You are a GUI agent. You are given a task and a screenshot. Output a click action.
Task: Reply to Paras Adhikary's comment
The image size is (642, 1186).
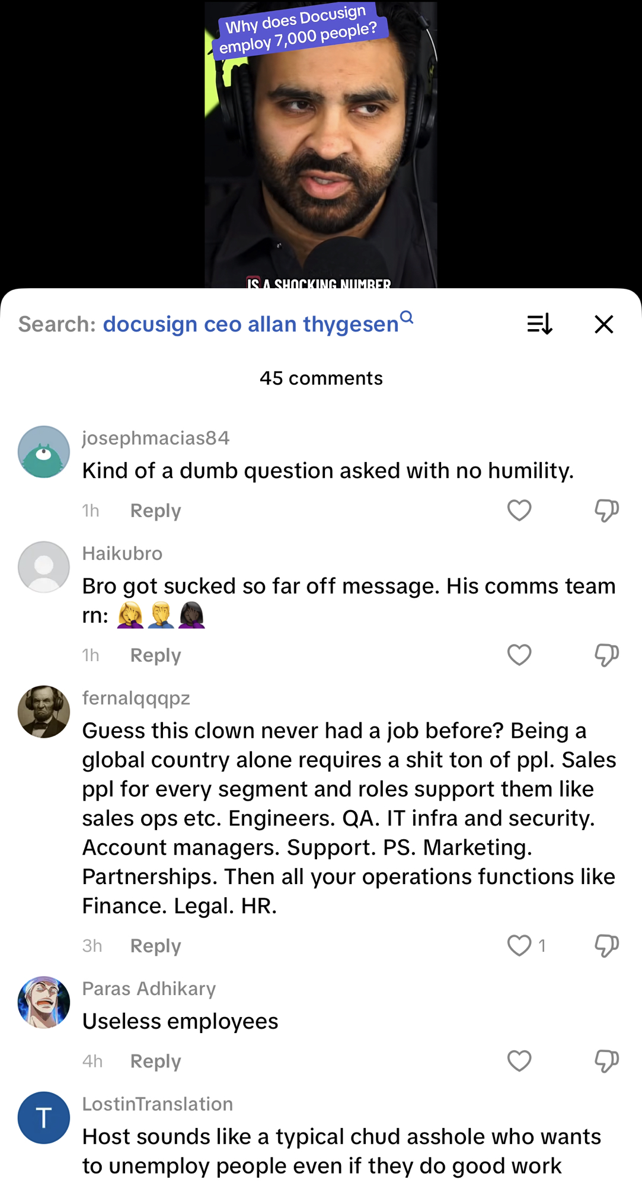(155, 1061)
